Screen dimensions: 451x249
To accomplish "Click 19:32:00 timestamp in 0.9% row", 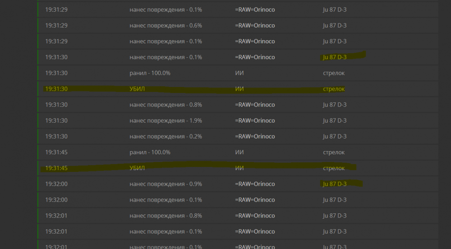I will (56, 184).
